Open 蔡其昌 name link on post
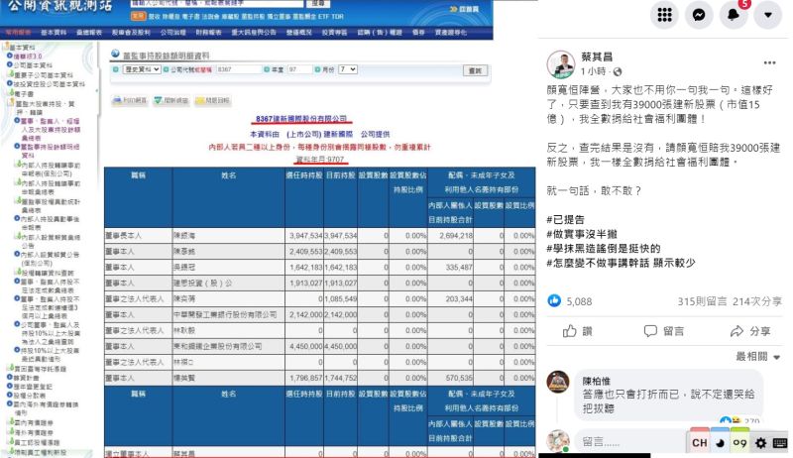Image resolution: width=793 pixels, height=458 pixels. pos(597,57)
